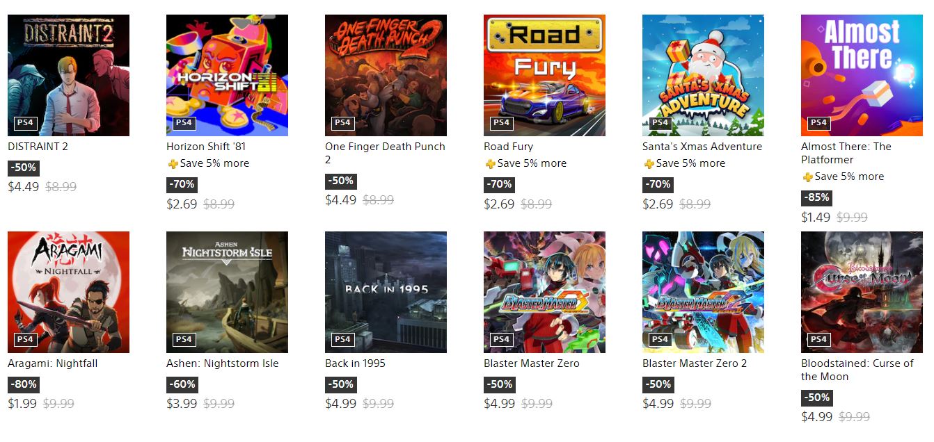The width and height of the screenshot is (934, 442).
Task: Open the Road Fury game thumbnail
Action: [x=544, y=75]
